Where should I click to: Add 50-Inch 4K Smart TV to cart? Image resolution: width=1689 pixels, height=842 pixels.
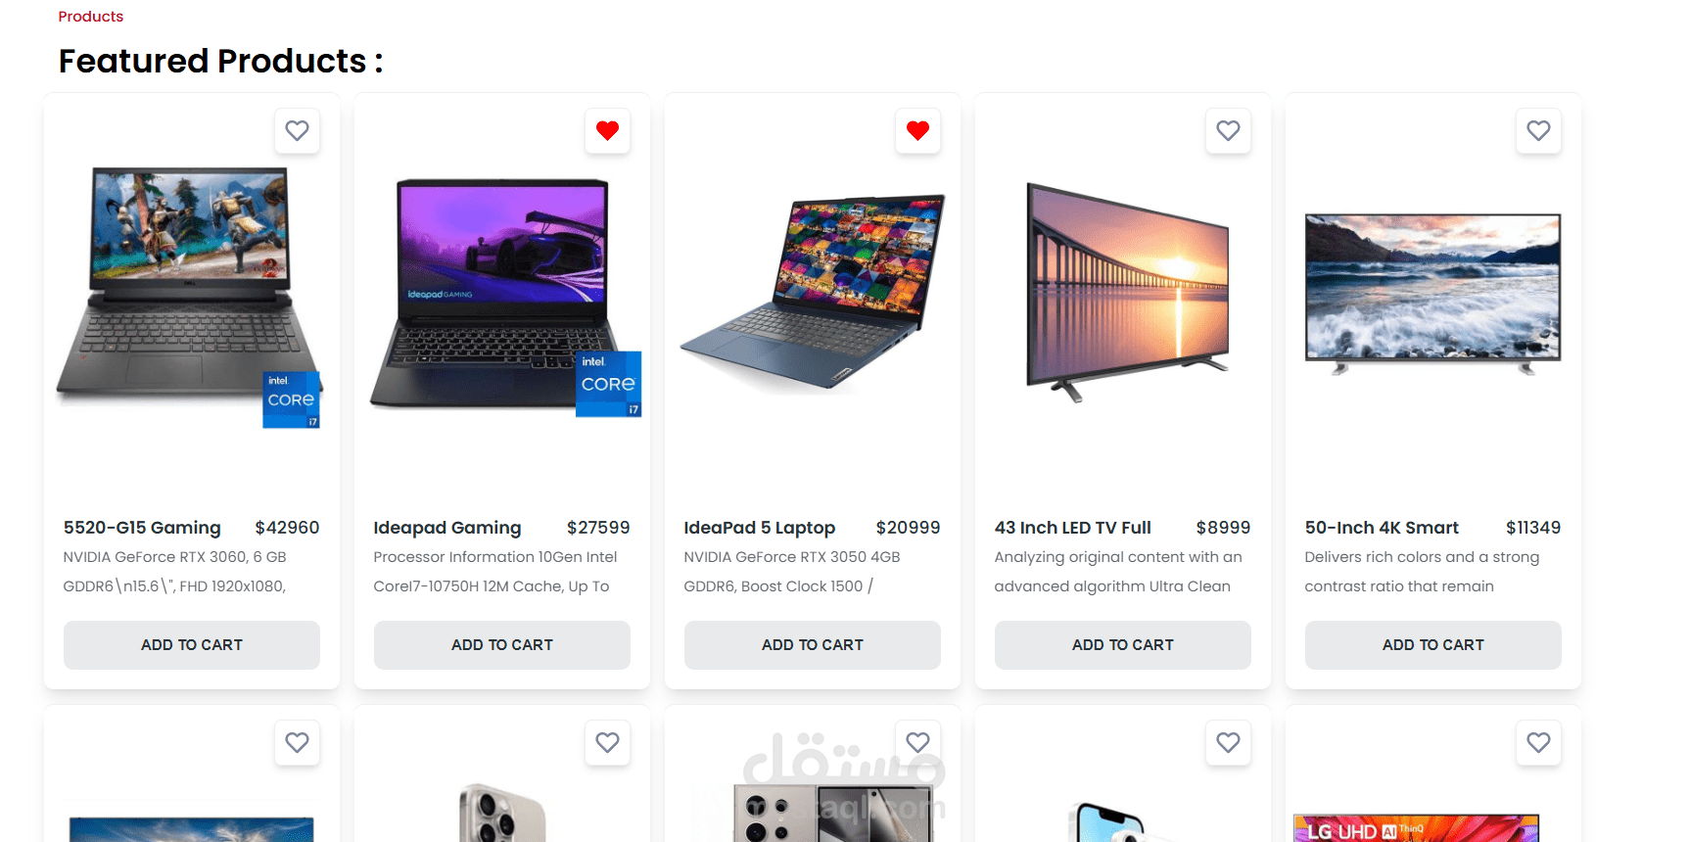pyautogui.click(x=1433, y=645)
